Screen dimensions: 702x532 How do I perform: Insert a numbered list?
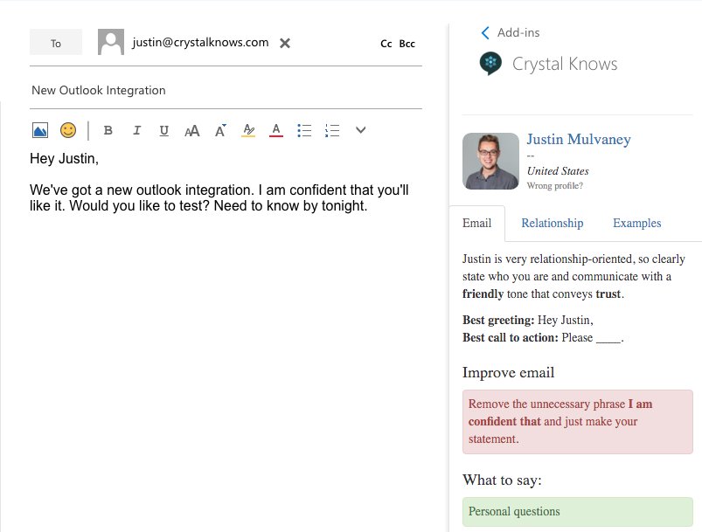pos(332,131)
